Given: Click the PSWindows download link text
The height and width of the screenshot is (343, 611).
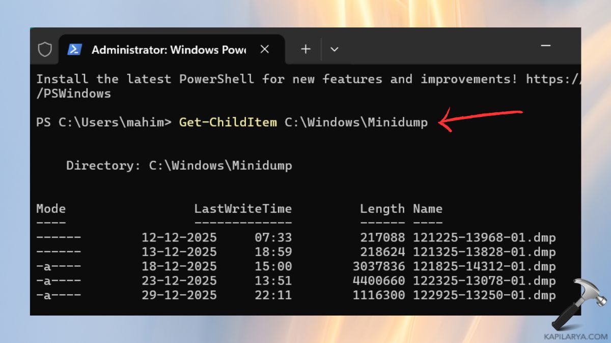Looking at the screenshot, I should tap(73, 93).
